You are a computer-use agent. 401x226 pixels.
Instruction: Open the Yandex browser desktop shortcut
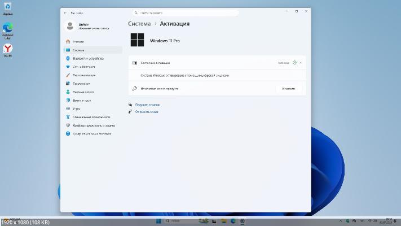point(8,50)
